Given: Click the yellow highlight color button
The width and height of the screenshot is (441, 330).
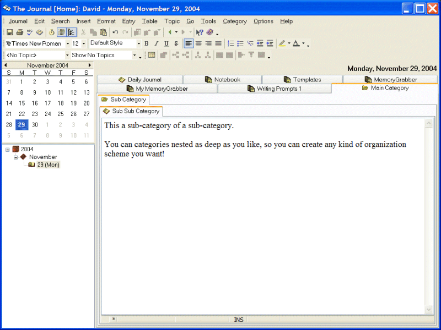Looking at the screenshot, I should click(282, 43).
